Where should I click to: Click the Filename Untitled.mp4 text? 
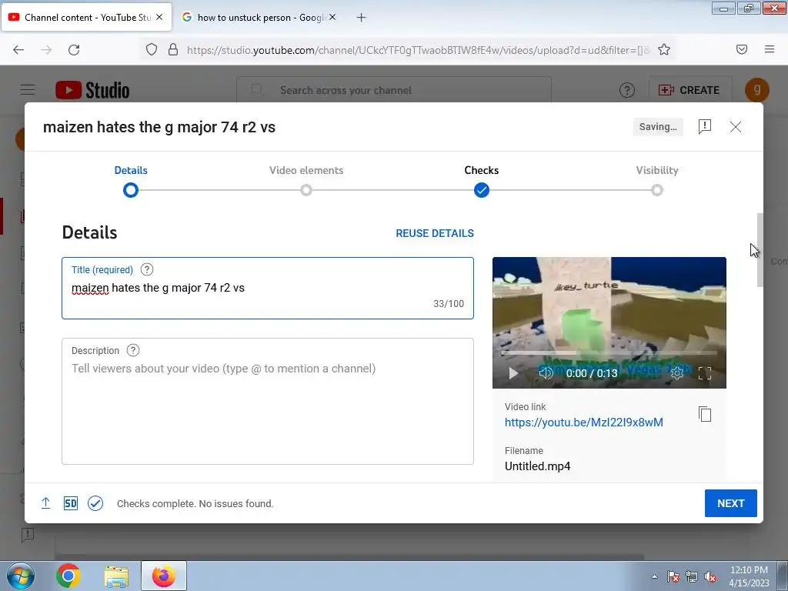537,466
